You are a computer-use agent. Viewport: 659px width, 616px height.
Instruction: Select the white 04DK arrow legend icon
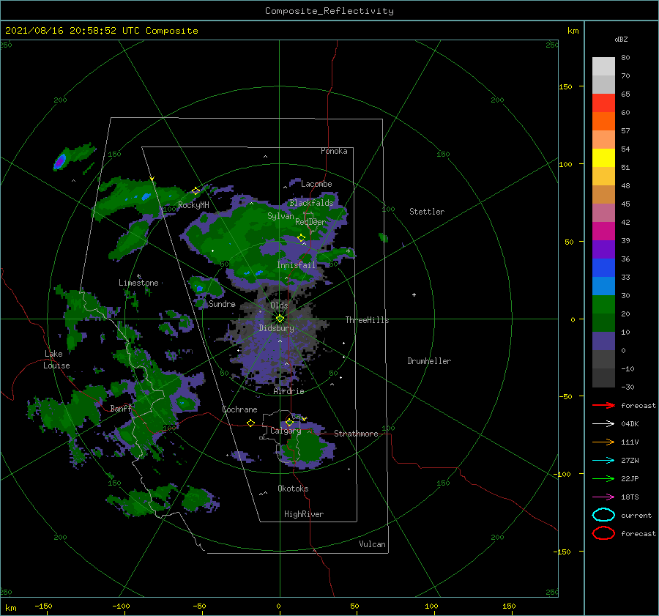coord(603,424)
